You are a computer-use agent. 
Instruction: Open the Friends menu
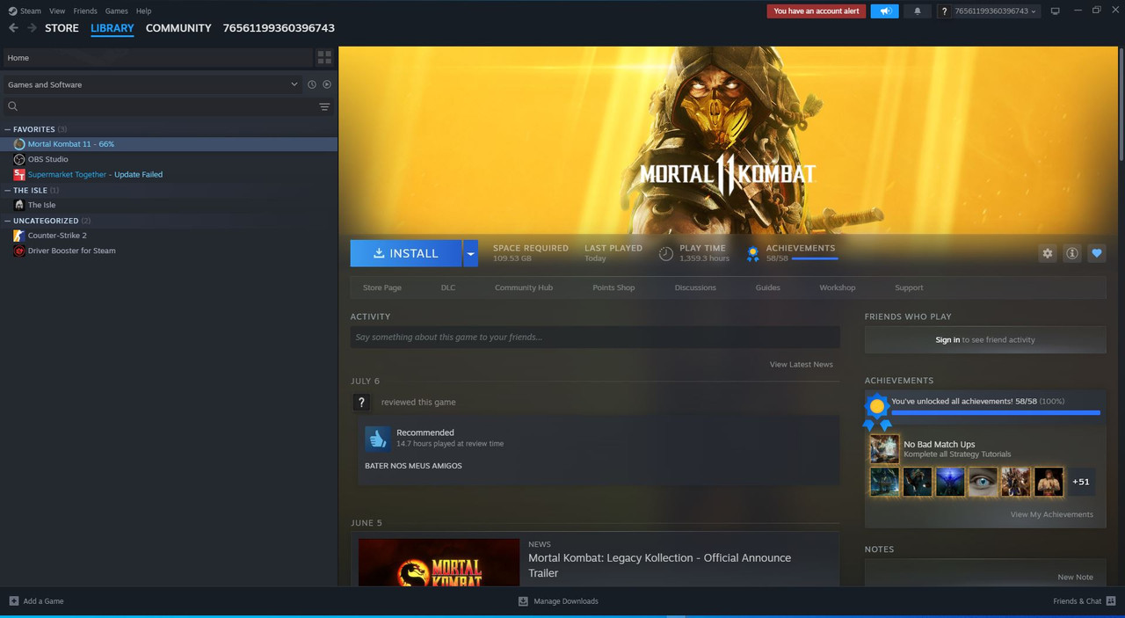pyautogui.click(x=85, y=11)
